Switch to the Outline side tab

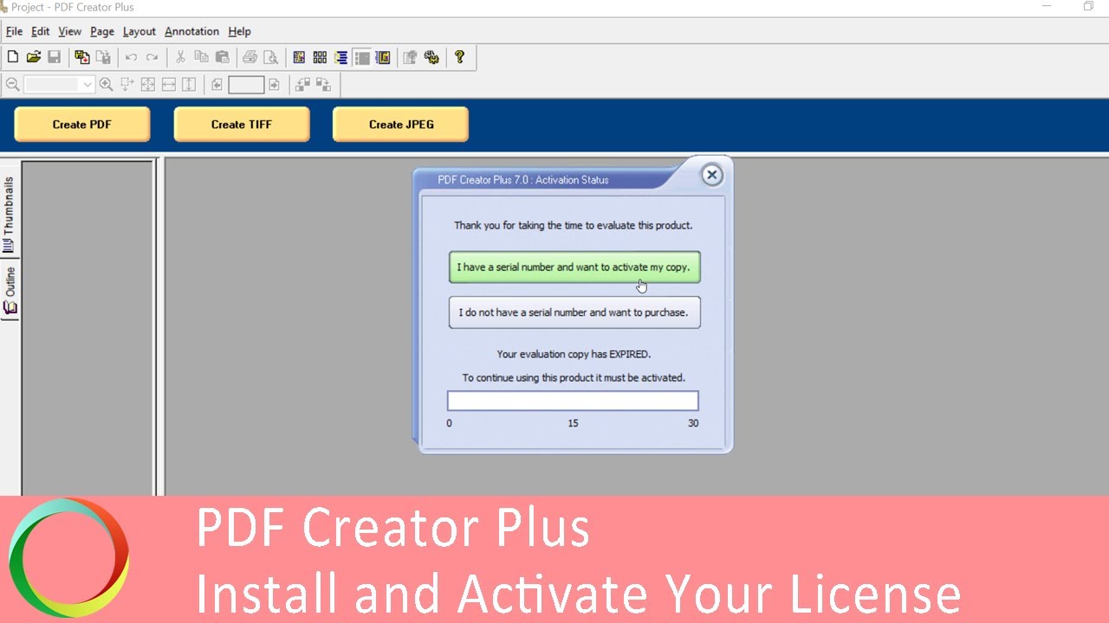pyautogui.click(x=10, y=290)
